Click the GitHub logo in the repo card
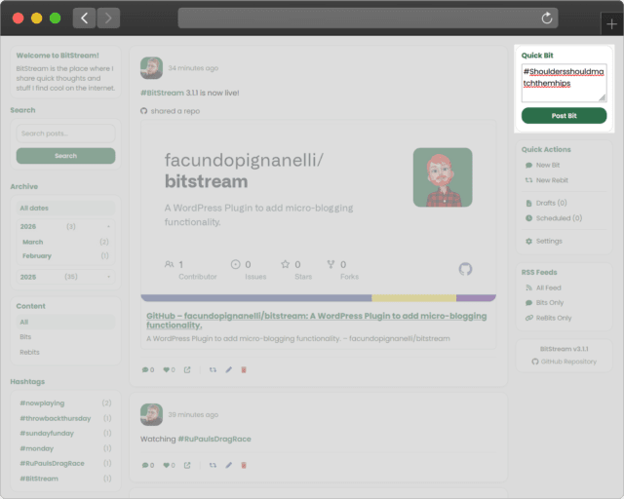Viewport: 624px width, 499px height. 465,269
